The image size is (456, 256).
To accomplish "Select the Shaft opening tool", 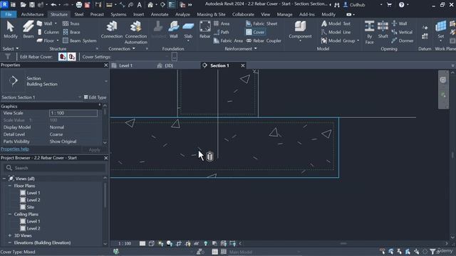I will pos(383,30).
